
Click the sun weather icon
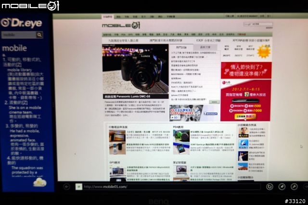click(x=264, y=51)
